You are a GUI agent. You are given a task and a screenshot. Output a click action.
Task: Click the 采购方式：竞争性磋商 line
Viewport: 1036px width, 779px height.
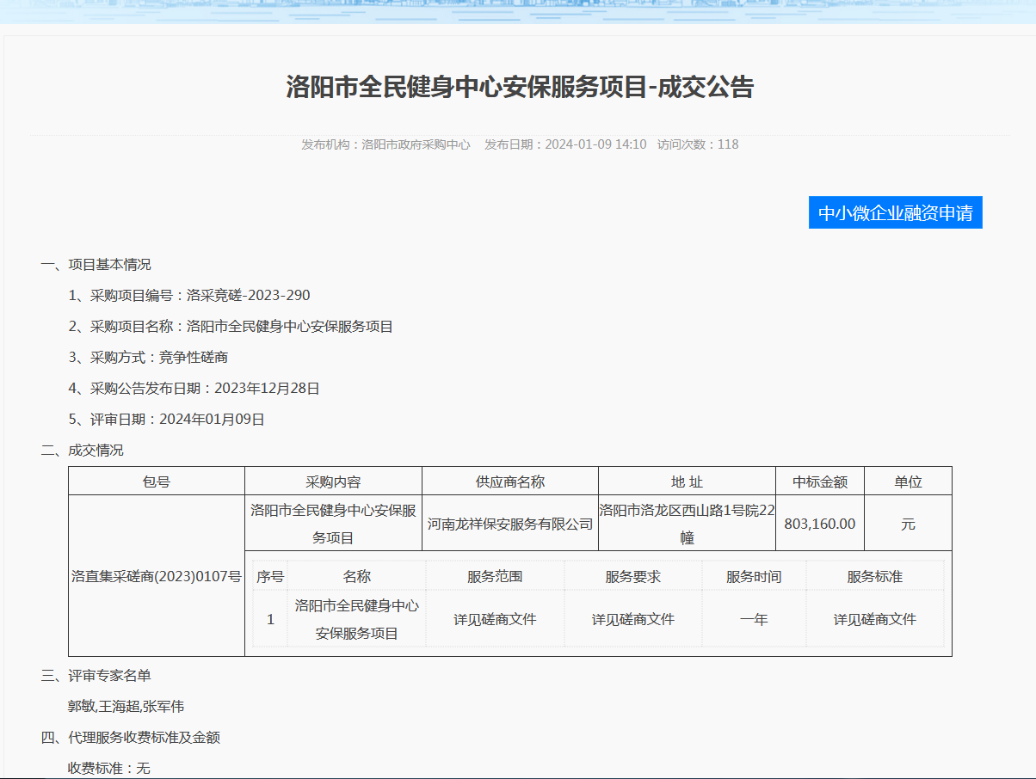click(148, 358)
